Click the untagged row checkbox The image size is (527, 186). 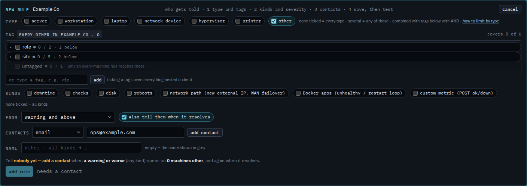coord(18,66)
